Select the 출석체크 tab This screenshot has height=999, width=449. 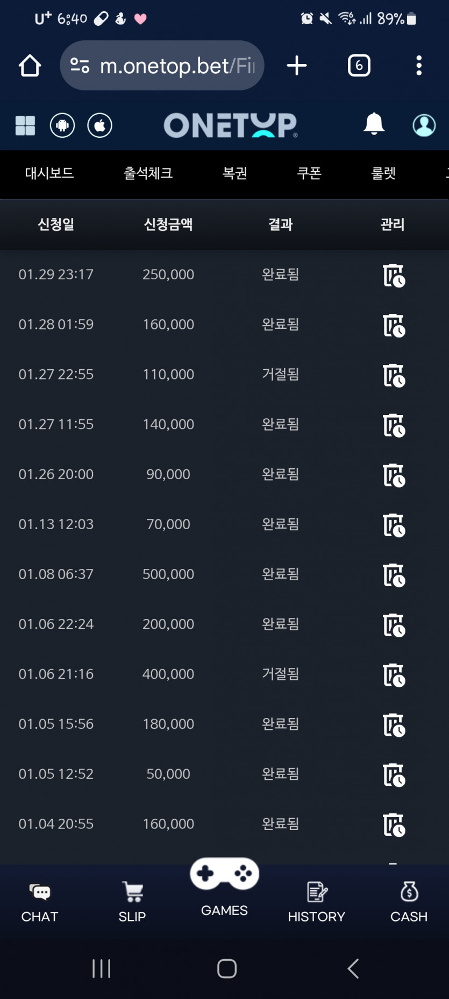148,173
